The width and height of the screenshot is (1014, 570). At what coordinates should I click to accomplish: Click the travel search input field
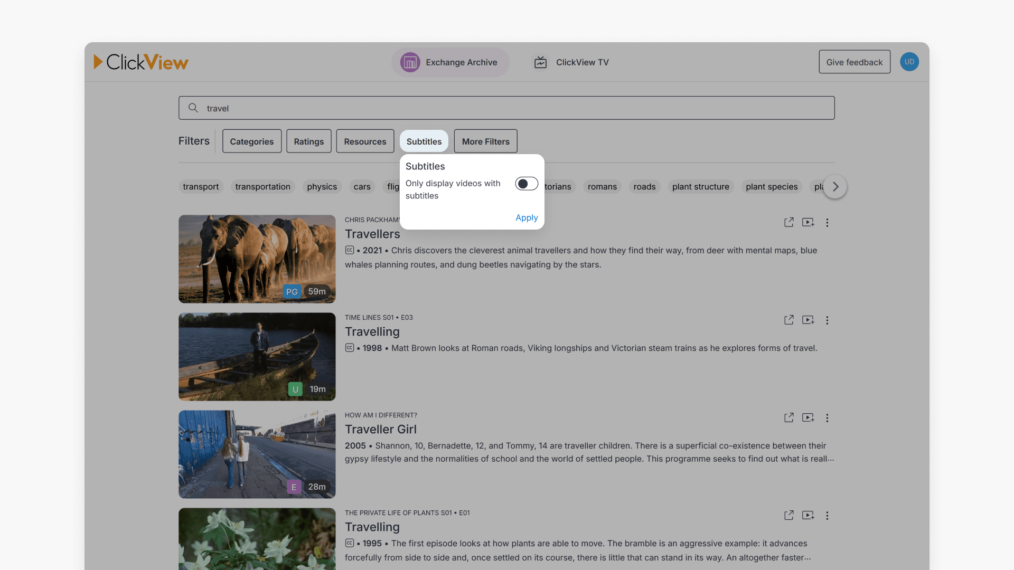point(506,108)
